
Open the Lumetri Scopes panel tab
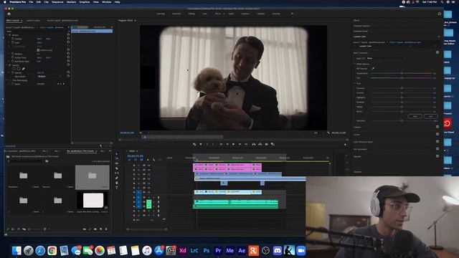pyautogui.click(x=33, y=21)
